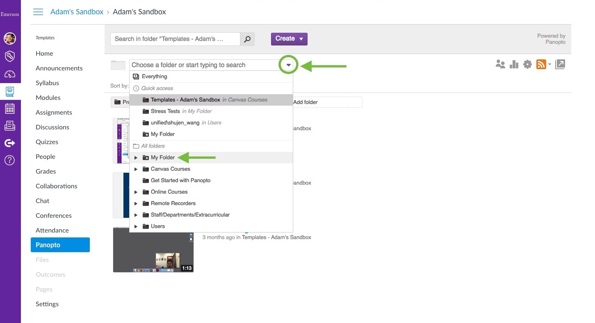The image size is (595, 323).
Task: Click Templates - Adam's Sandbox link under video
Action: point(276,237)
